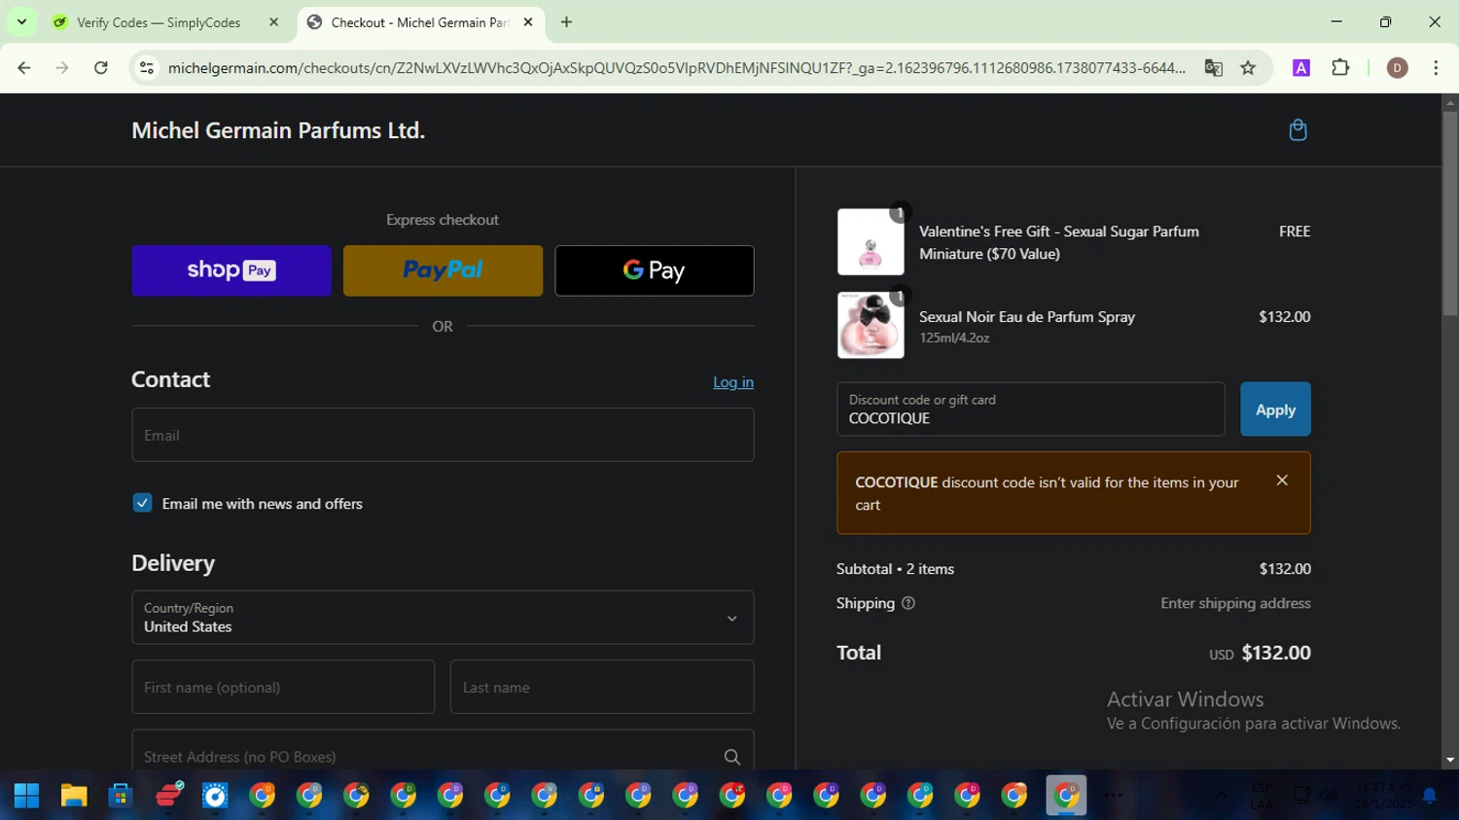
Task: Click the browser forward arrow
Action: (x=62, y=67)
